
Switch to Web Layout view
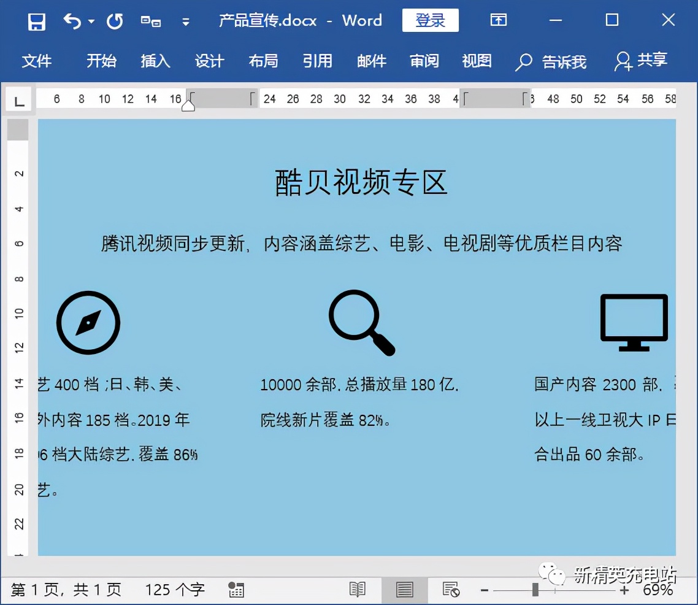(451, 590)
